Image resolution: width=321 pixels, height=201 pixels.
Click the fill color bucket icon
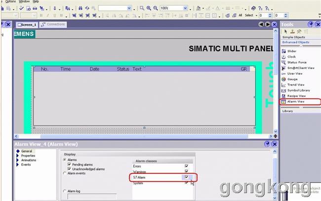[x=198, y=8]
